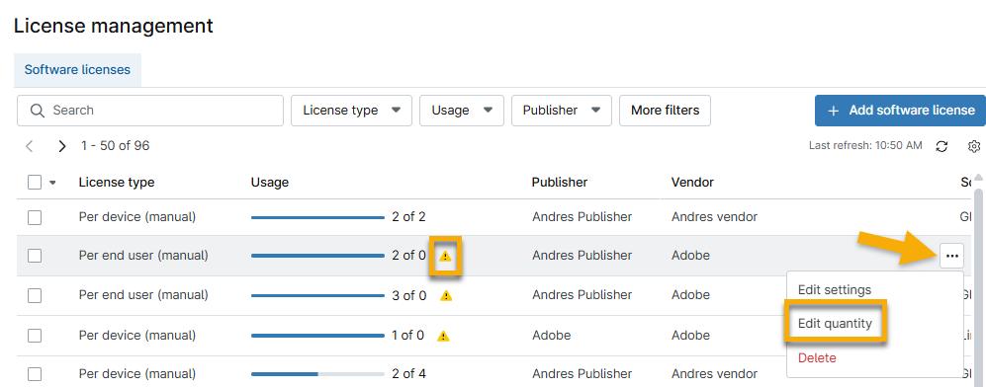Click warning icon on 2 of 0 row
This screenshot has height=387, width=986.
point(445,256)
